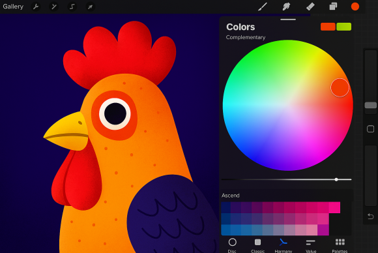
Task: Switch to the Palettes tab
Action: point(340,246)
